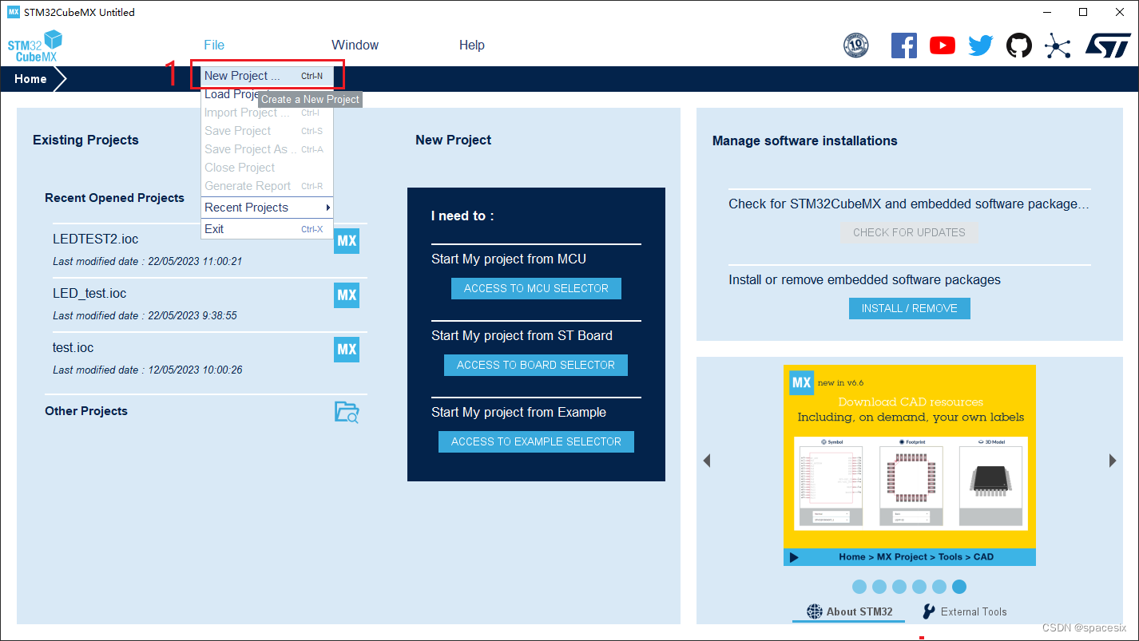The image size is (1139, 641).
Task: Open the Help menu
Action: click(472, 46)
